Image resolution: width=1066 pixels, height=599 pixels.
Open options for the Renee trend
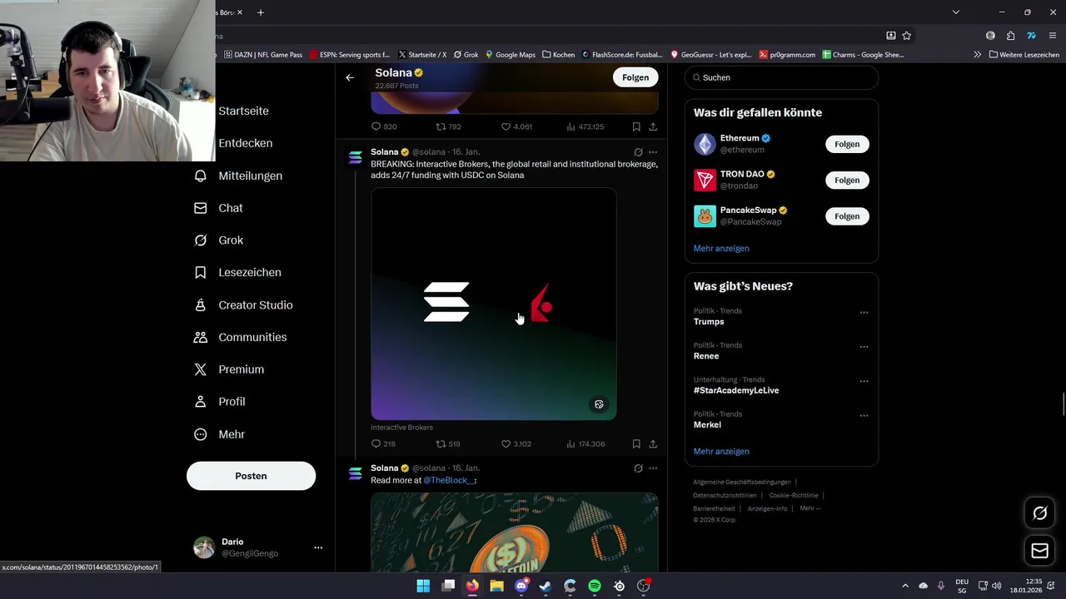point(864,347)
